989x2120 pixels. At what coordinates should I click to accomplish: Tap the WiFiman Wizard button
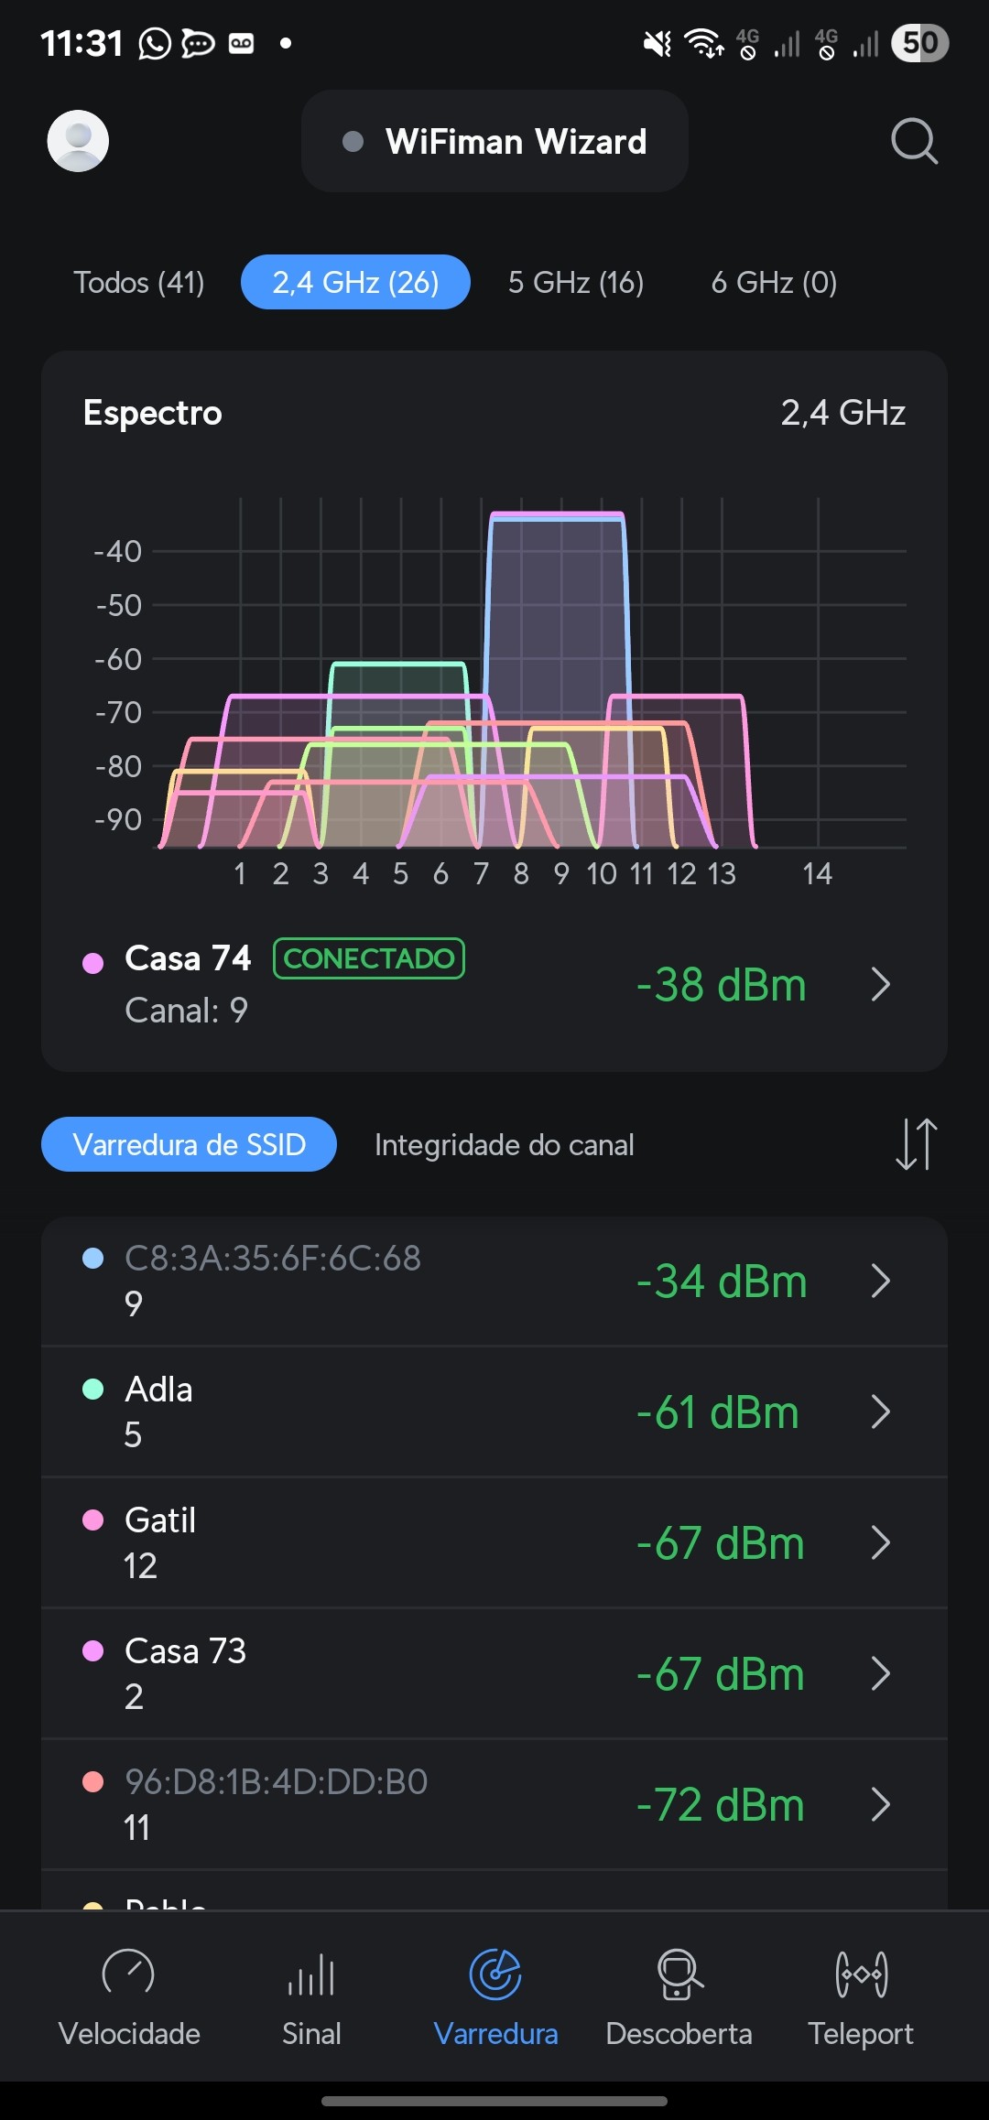(x=494, y=141)
